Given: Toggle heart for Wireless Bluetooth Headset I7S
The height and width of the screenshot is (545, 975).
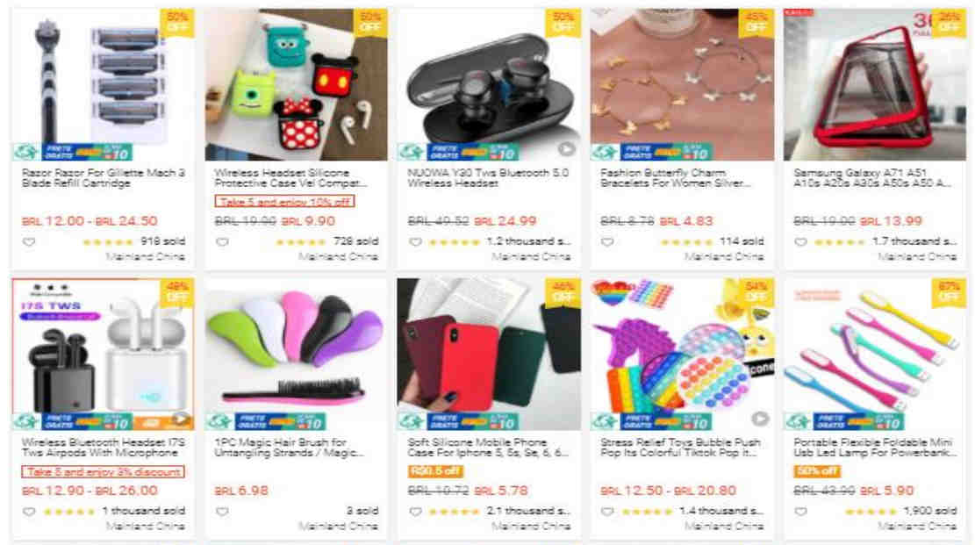Looking at the screenshot, I should point(29,512).
